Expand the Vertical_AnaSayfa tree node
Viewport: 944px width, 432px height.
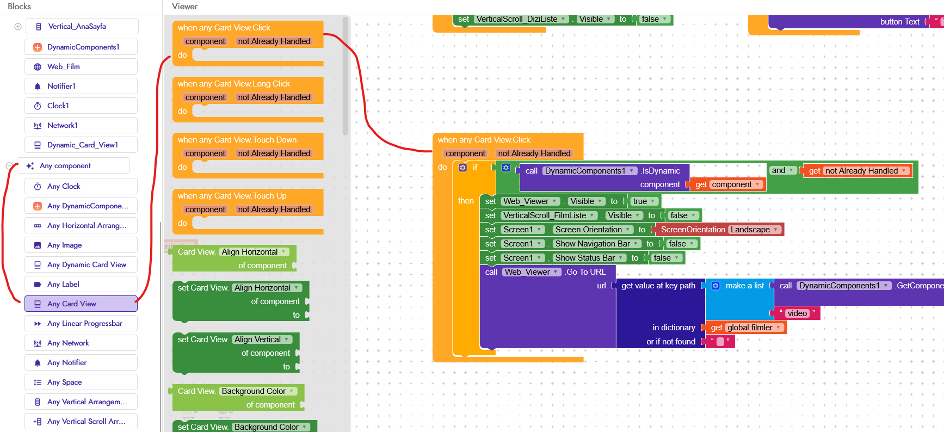[18, 27]
